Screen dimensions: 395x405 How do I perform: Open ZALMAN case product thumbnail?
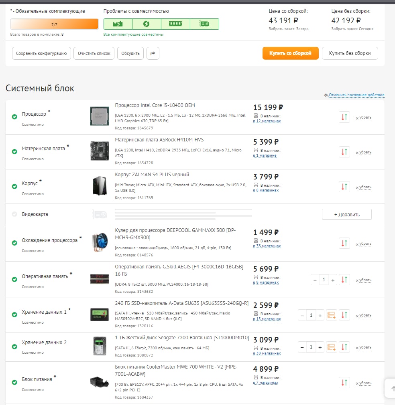100,185
